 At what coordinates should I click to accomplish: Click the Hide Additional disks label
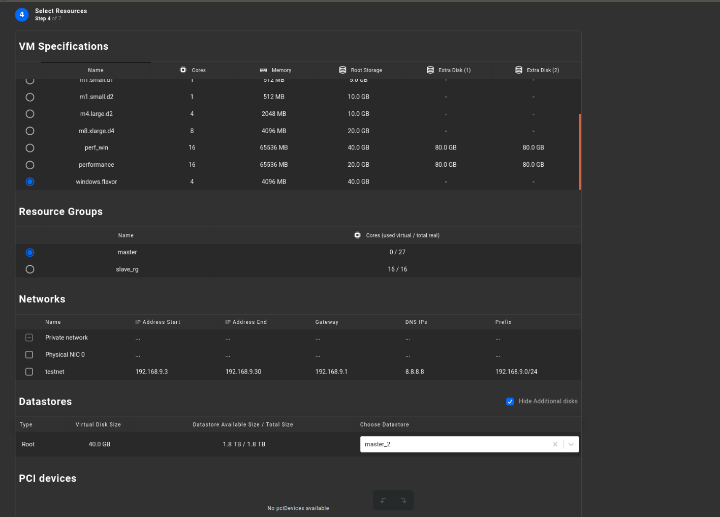548,401
